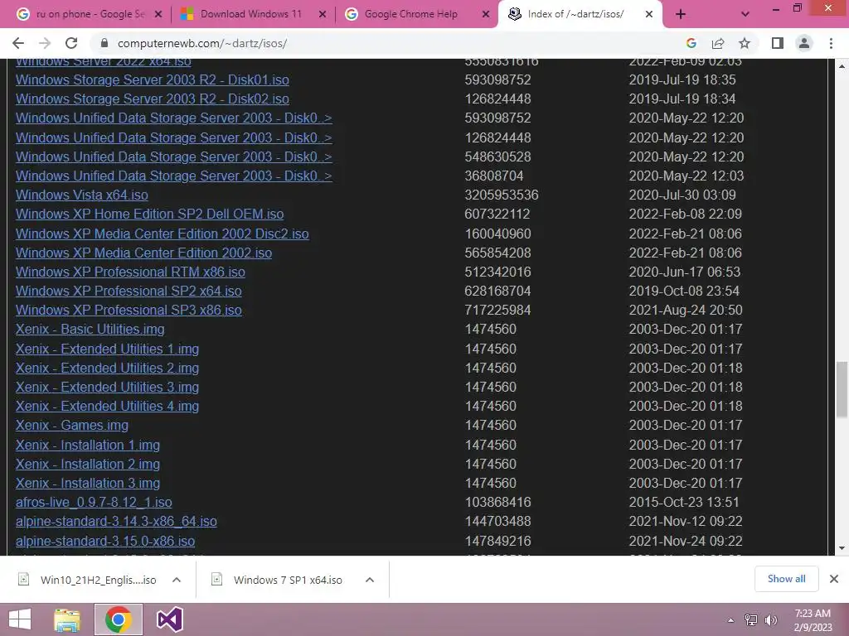The width and height of the screenshot is (849, 636).
Task: Open a new browser tab
Action: click(x=681, y=15)
